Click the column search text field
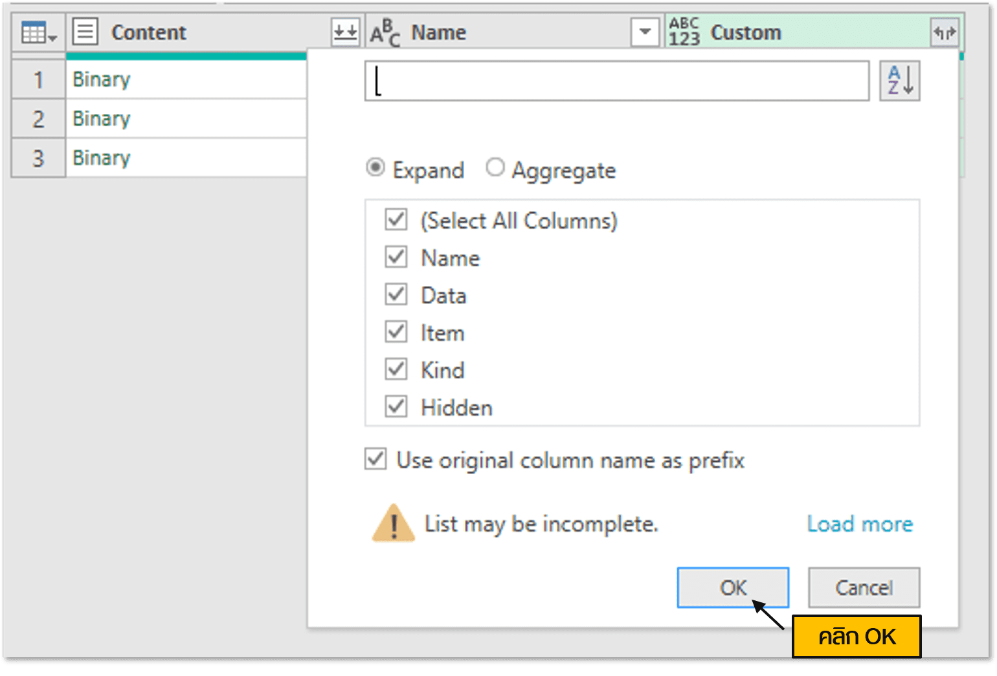This screenshot has height=676, width=997. coord(616,81)
